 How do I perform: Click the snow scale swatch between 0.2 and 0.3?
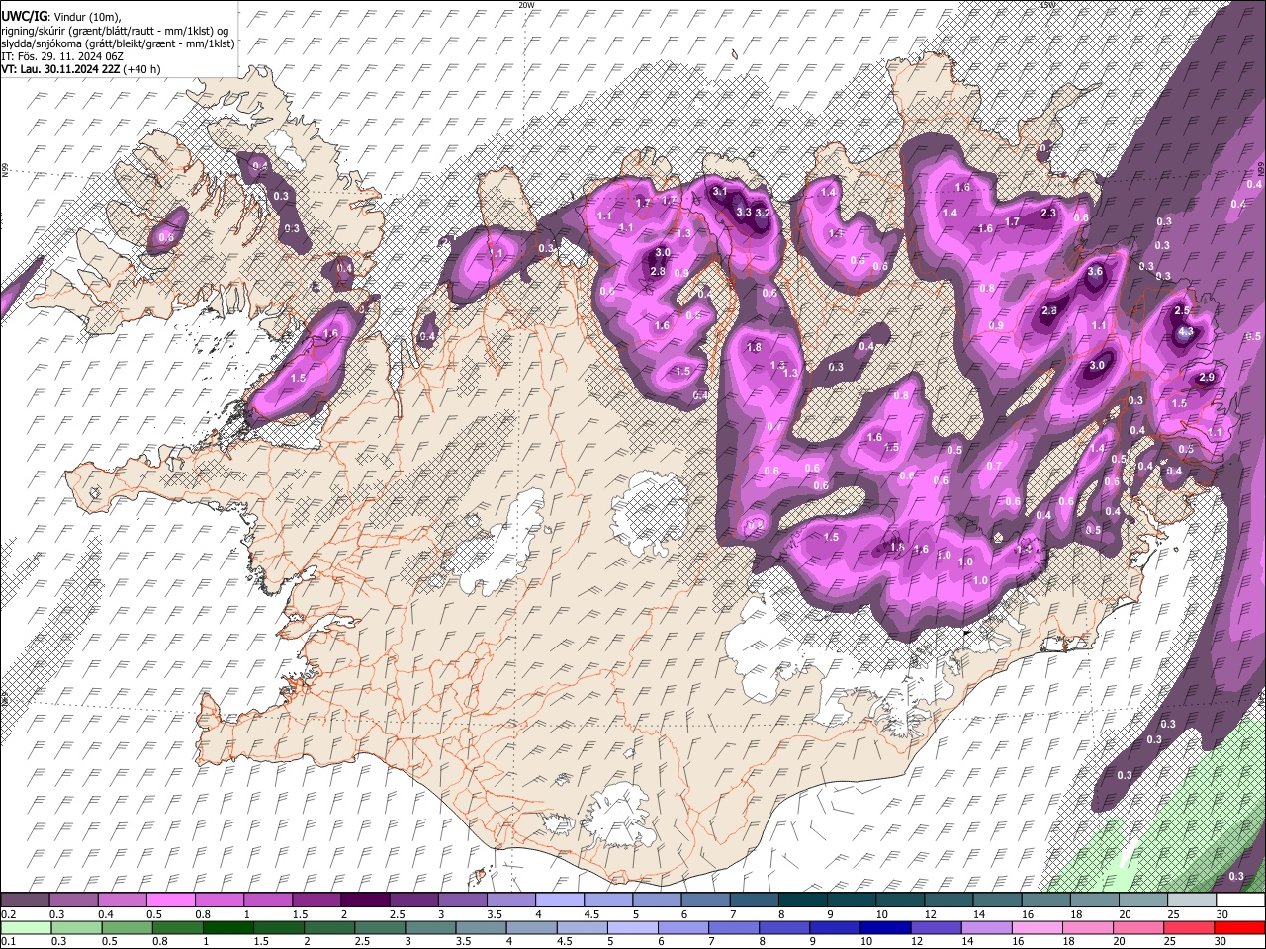25,900
